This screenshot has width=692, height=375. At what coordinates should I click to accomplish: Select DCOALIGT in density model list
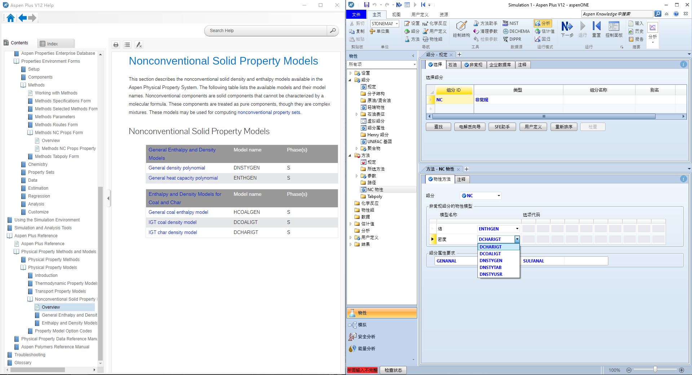tap(499, 254)
